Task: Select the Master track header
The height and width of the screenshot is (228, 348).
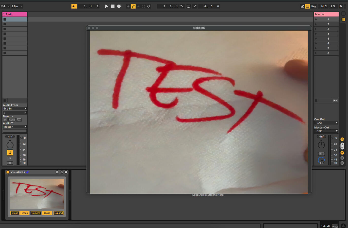Action: 326,14
